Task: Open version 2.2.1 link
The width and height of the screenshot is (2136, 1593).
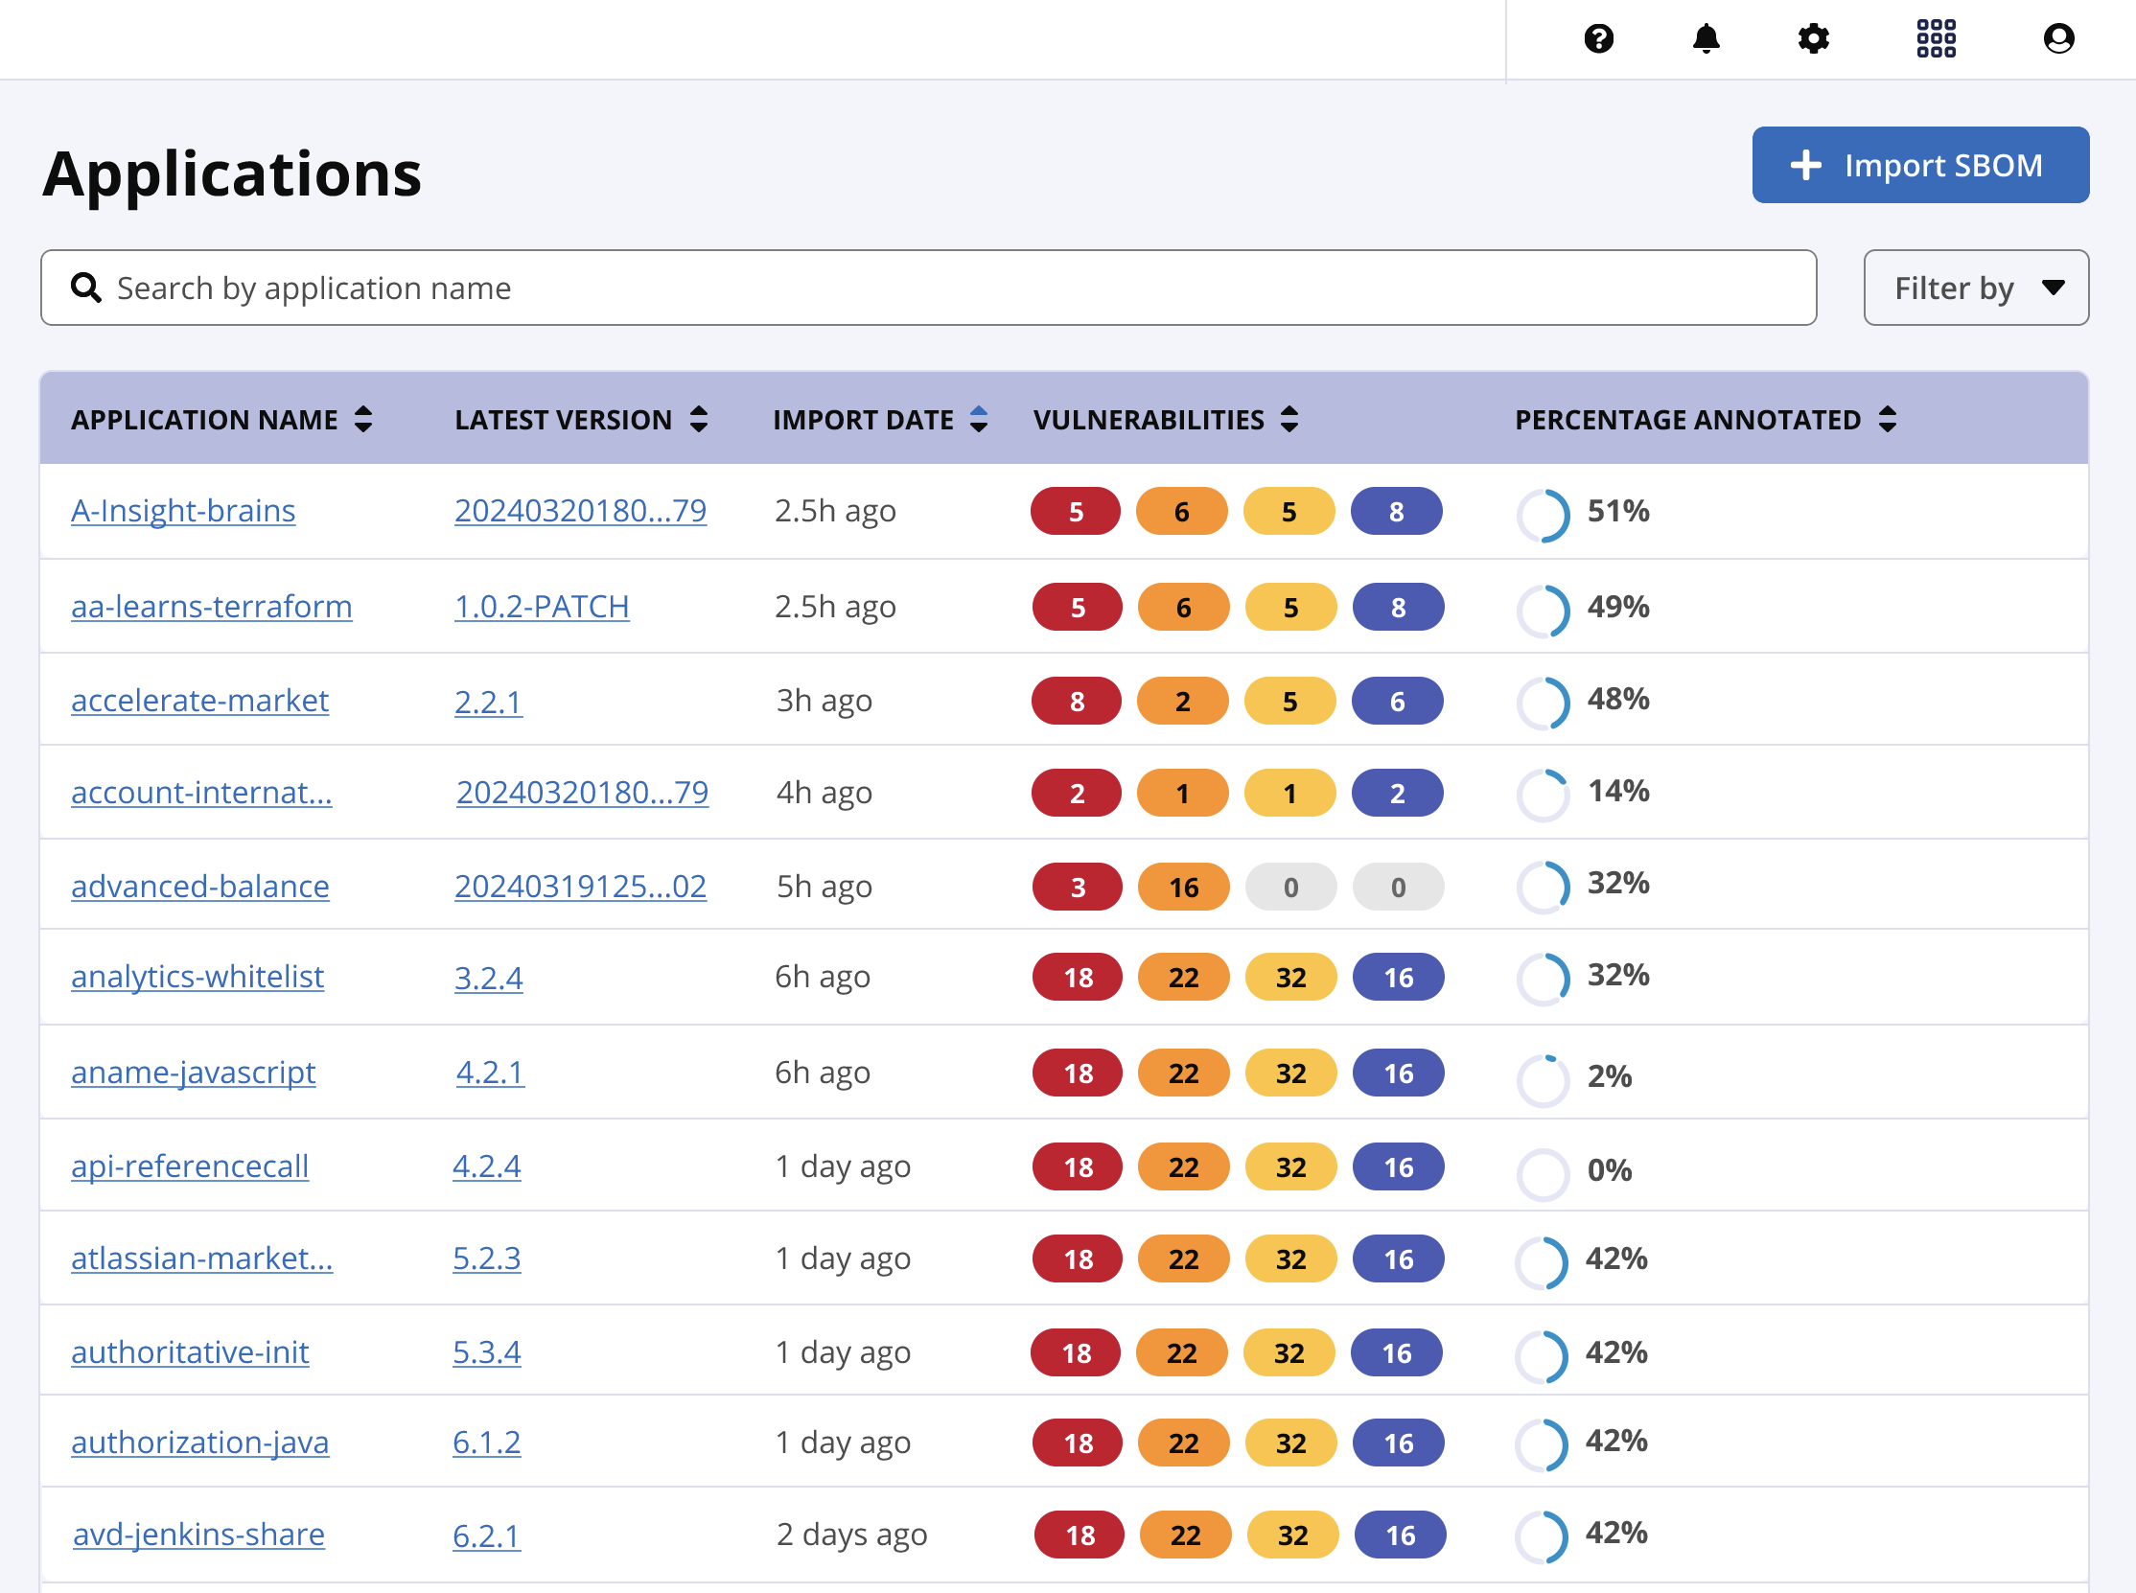Action: tap(488, 701)
